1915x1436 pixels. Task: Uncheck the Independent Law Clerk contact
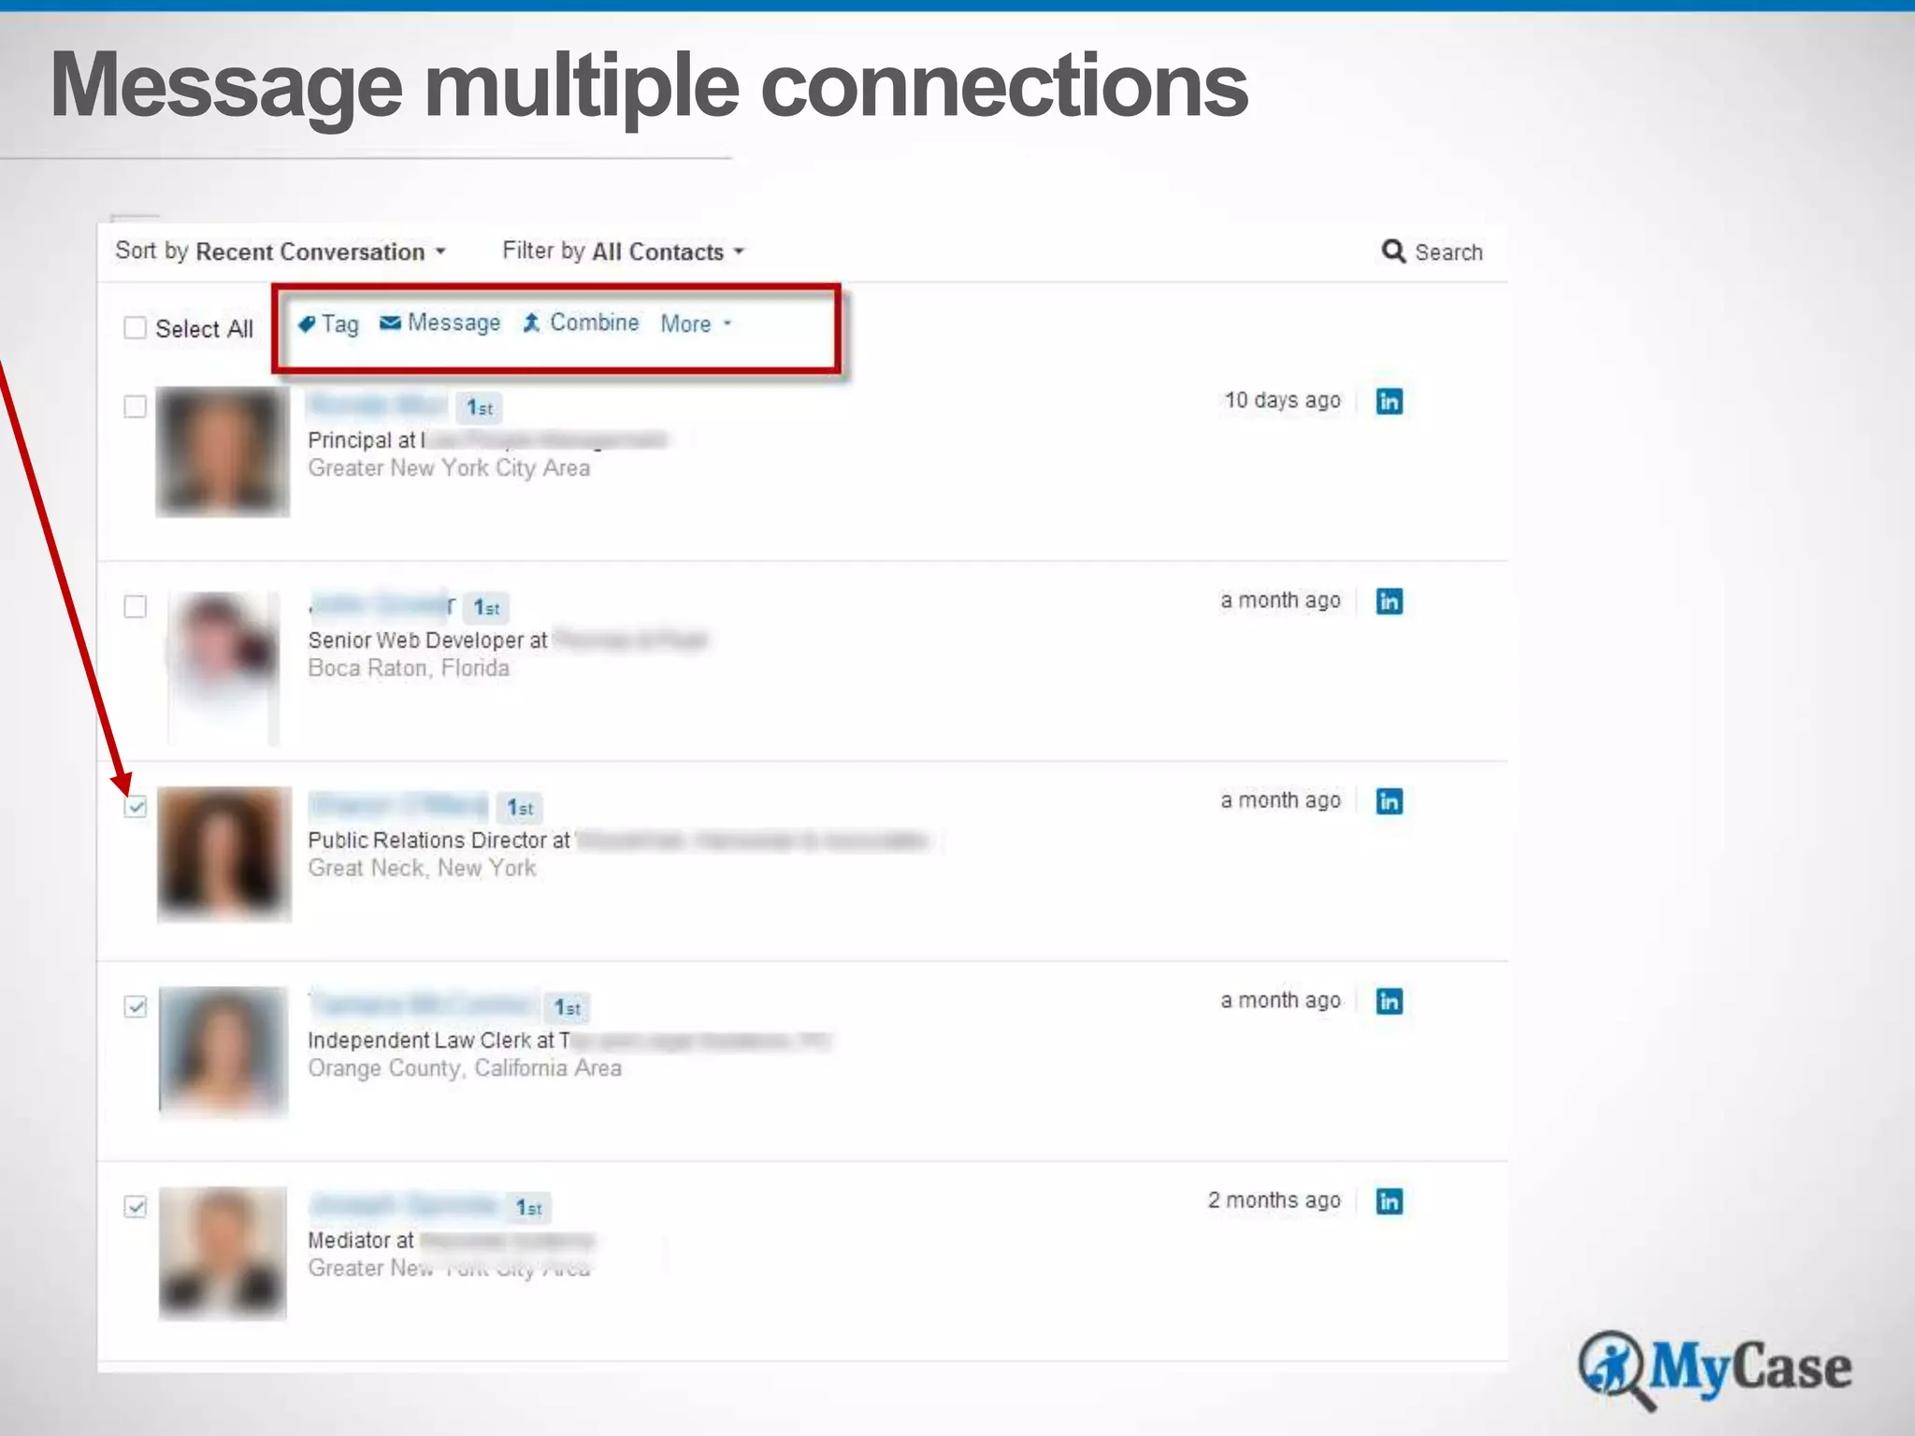point(136,1007)
